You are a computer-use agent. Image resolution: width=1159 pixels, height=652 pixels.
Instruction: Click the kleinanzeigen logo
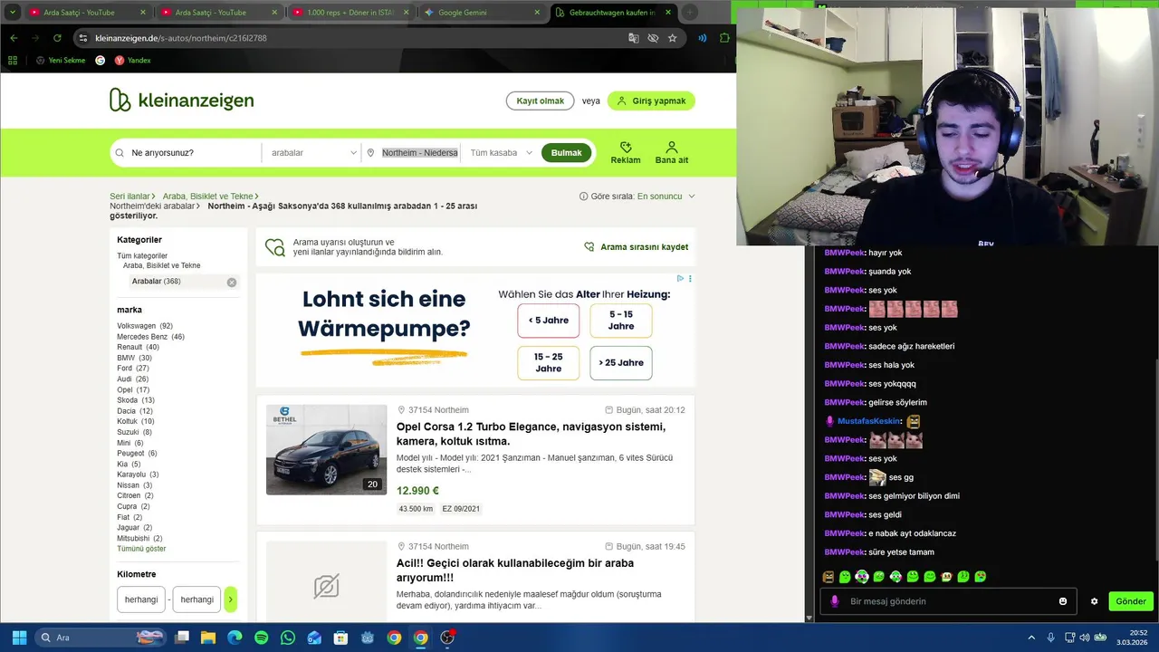click(181, 101)
